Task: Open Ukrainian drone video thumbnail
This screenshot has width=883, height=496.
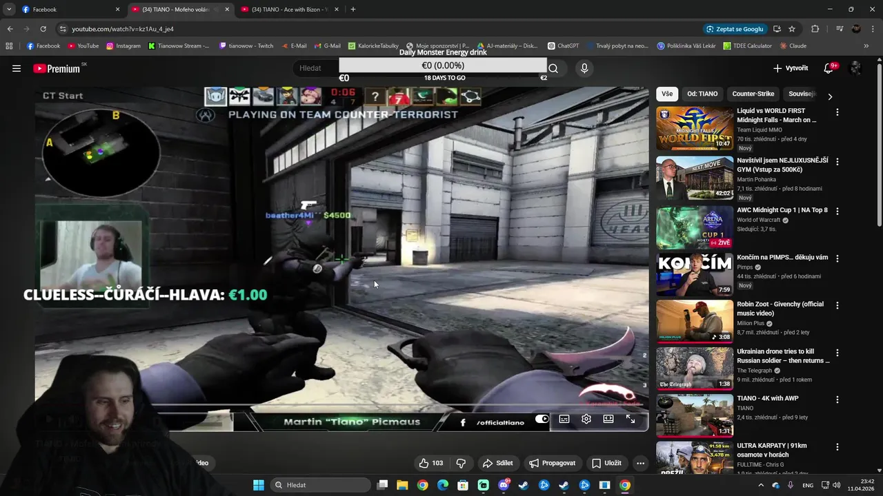Action: pyautogui.click(x=695, y=368)
